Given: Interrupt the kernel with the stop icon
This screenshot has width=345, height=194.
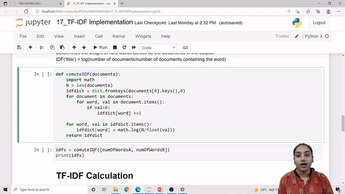Looking at the screenshot, I should [115, 47].
